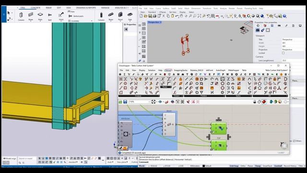
Task: Click the Reload button in Grasshopper menu bar
Action: click(x=168, y=70)
